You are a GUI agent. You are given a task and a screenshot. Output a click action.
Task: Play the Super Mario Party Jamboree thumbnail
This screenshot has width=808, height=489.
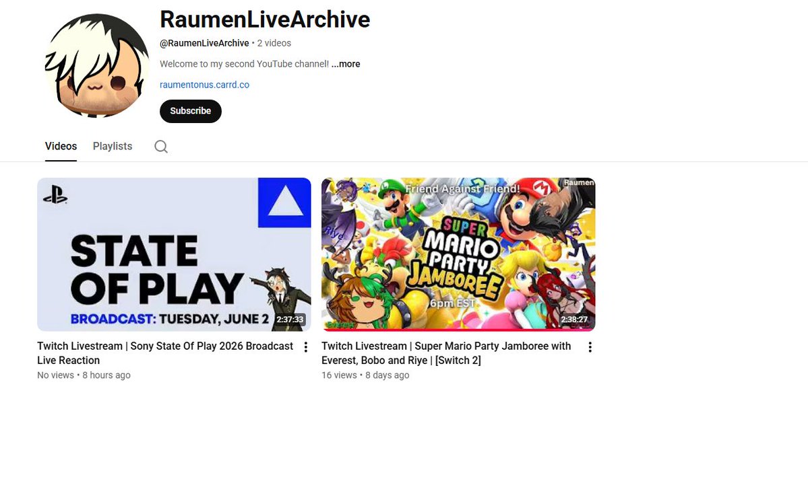click(458, 254)
